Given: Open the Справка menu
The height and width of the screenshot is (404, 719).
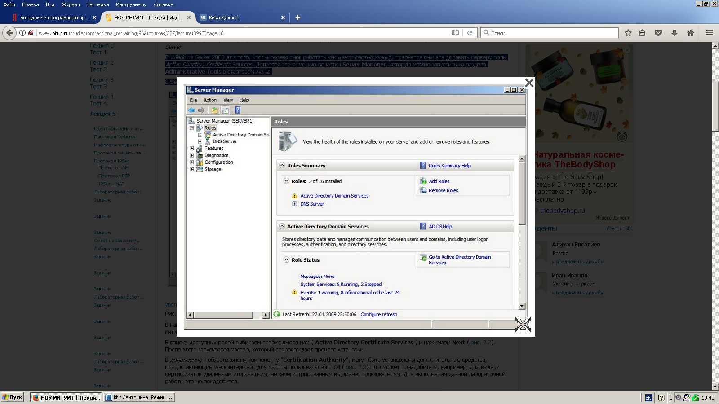Looking at the screenshot, I should click(x=164, y=4).
